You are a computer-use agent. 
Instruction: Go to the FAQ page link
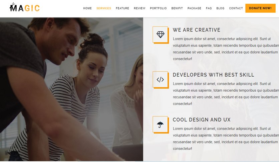tap(209, 8)
